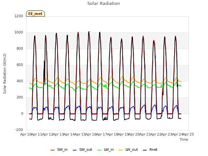208x156 pixels.
Task: Click the Solar Radiation (W/m2) axis label
Action: (x=5, y=74)
